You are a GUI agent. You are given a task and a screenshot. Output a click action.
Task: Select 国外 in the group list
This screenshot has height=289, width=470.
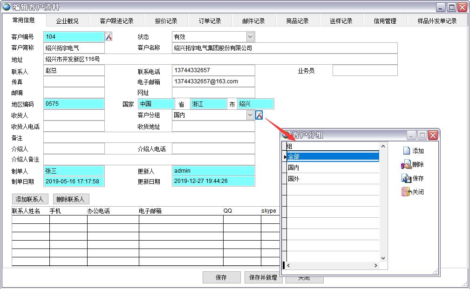click(x=333, y=179)
